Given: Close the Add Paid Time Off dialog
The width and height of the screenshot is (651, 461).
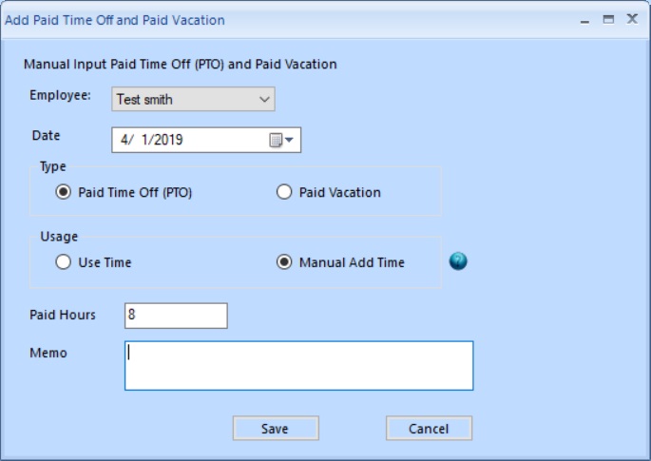Looking at the screenshot, I should pyautogui.click(x=632, y=19).
